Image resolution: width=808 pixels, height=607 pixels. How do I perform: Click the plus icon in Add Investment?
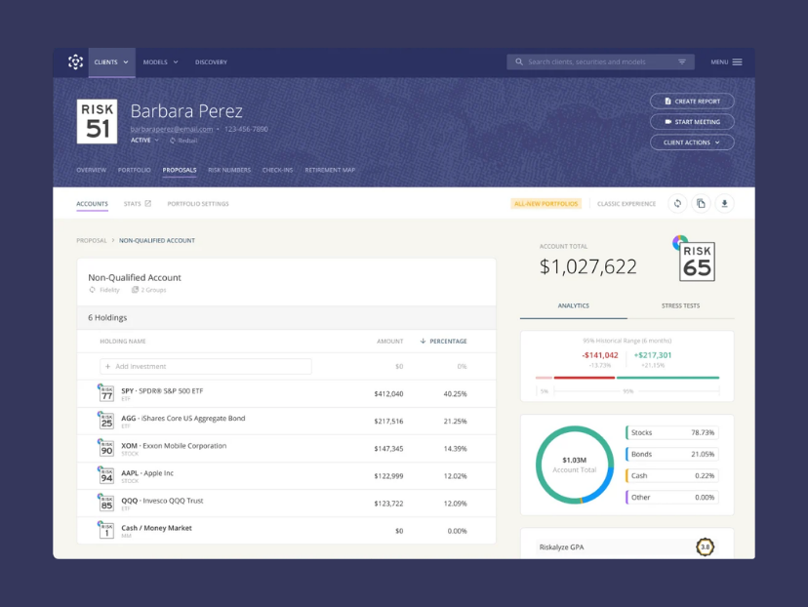tap(107, 366)
